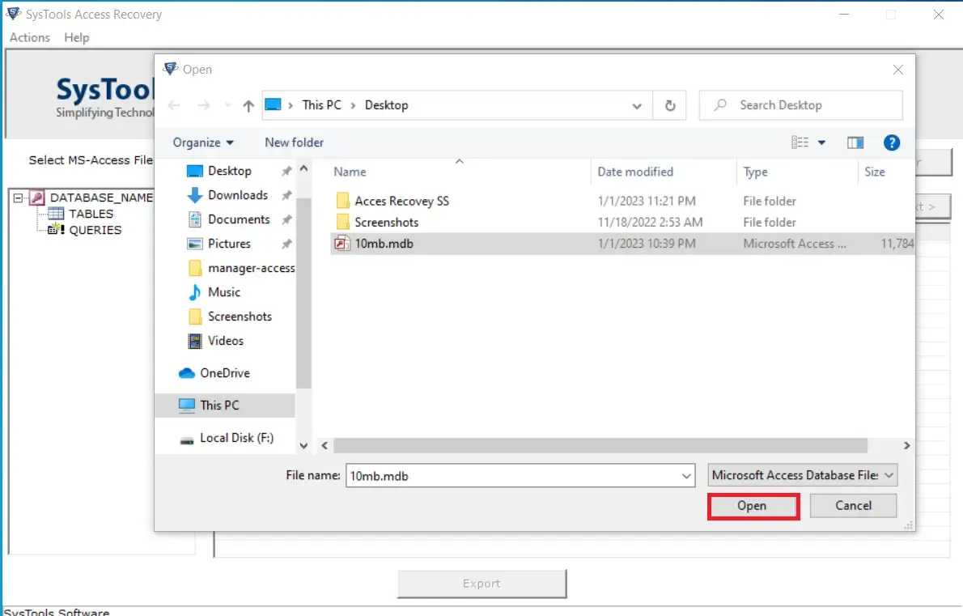
Task: Select the 10mb.mdb file
Action: tap(622, 244)
